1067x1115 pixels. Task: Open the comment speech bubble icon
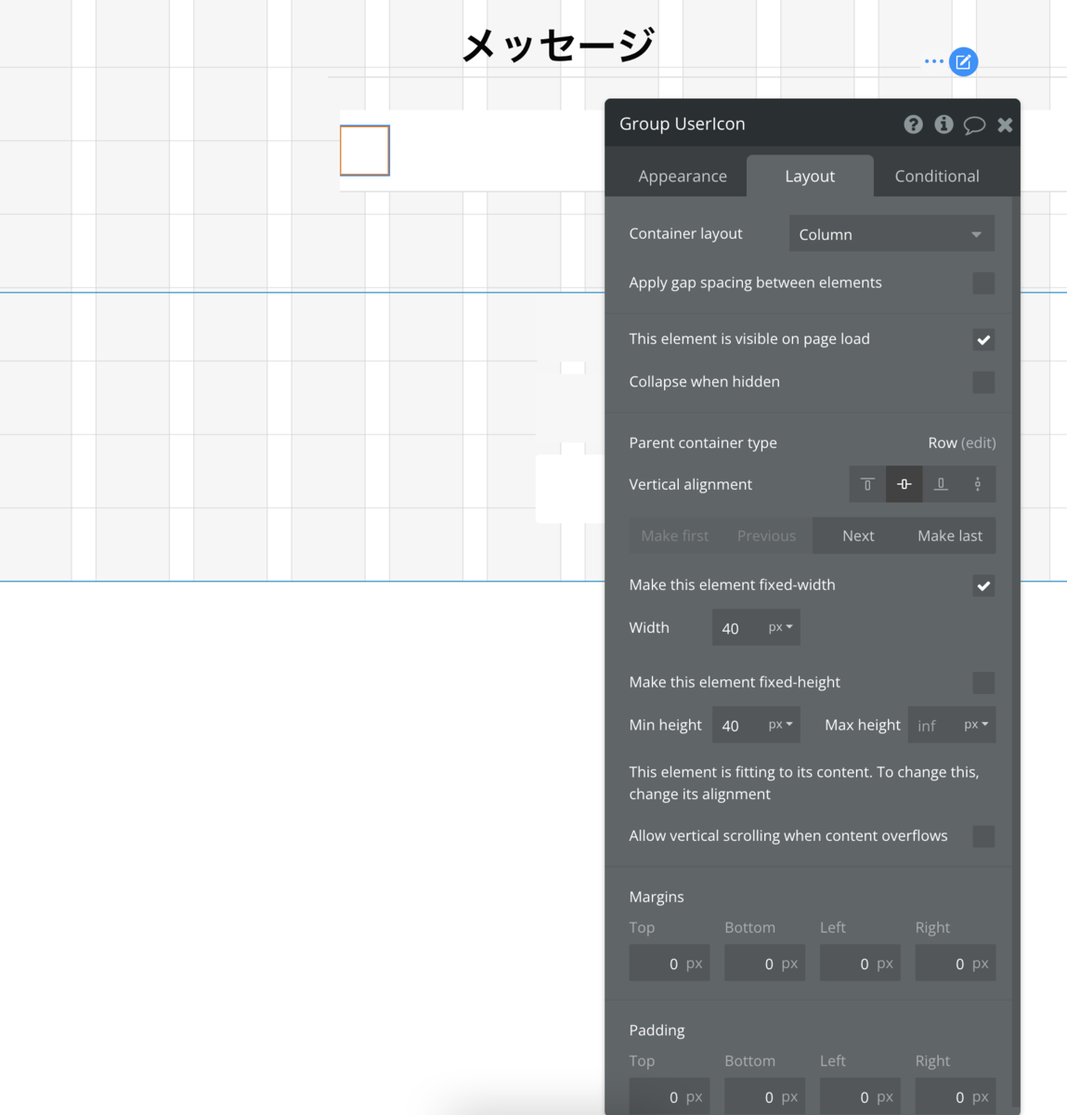coord(974,125)
